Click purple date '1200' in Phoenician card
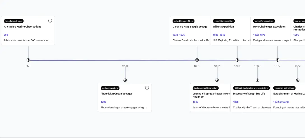 pos(103,102)
